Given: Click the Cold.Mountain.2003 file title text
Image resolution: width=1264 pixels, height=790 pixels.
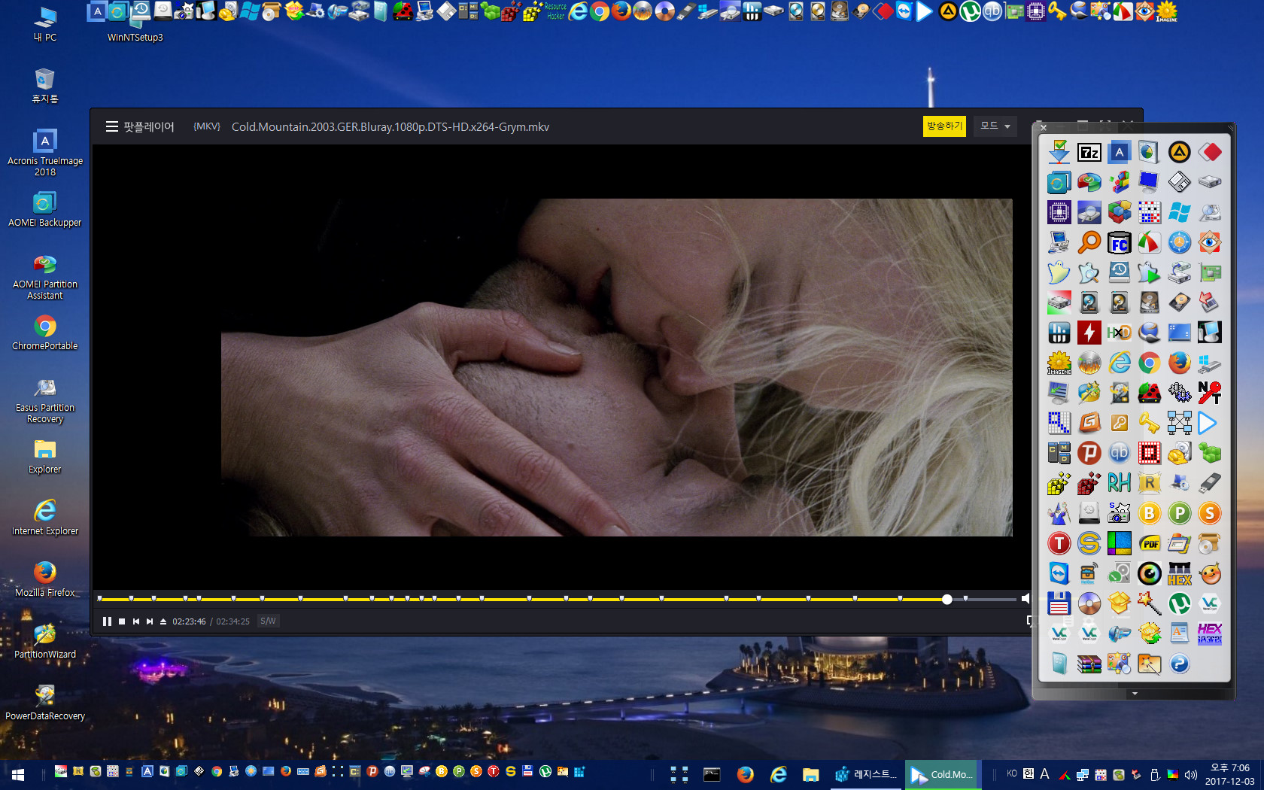Looking at the screenshot, I should pos(390,127).
